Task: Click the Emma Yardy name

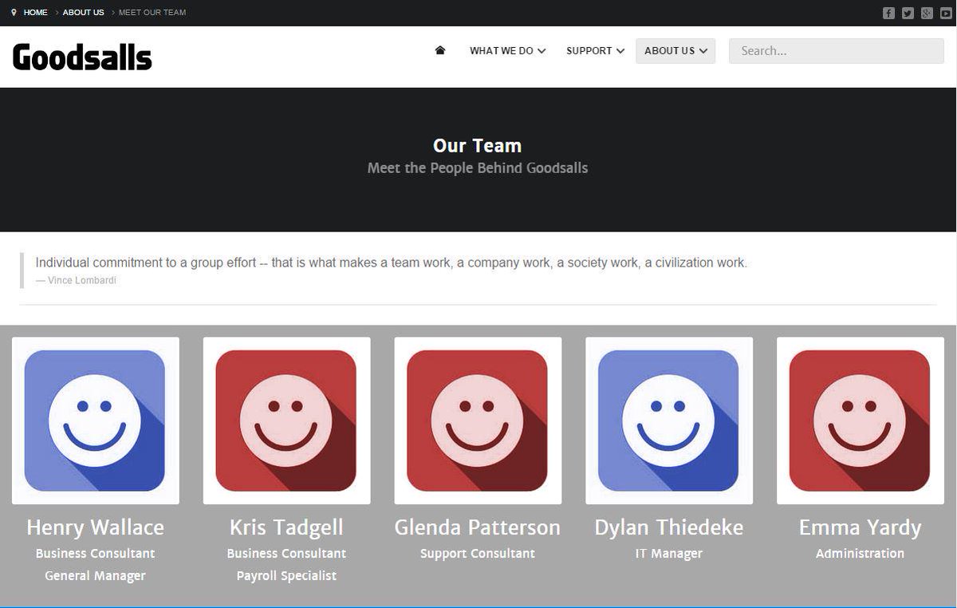Action: pos(861,527)
